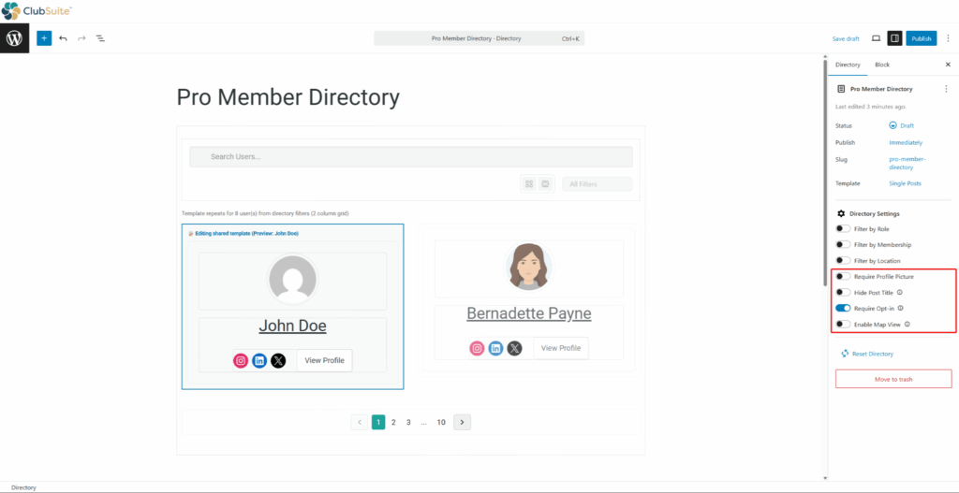
Task: Open the directory options three-dot menu
Action: [x=946, y=89]
